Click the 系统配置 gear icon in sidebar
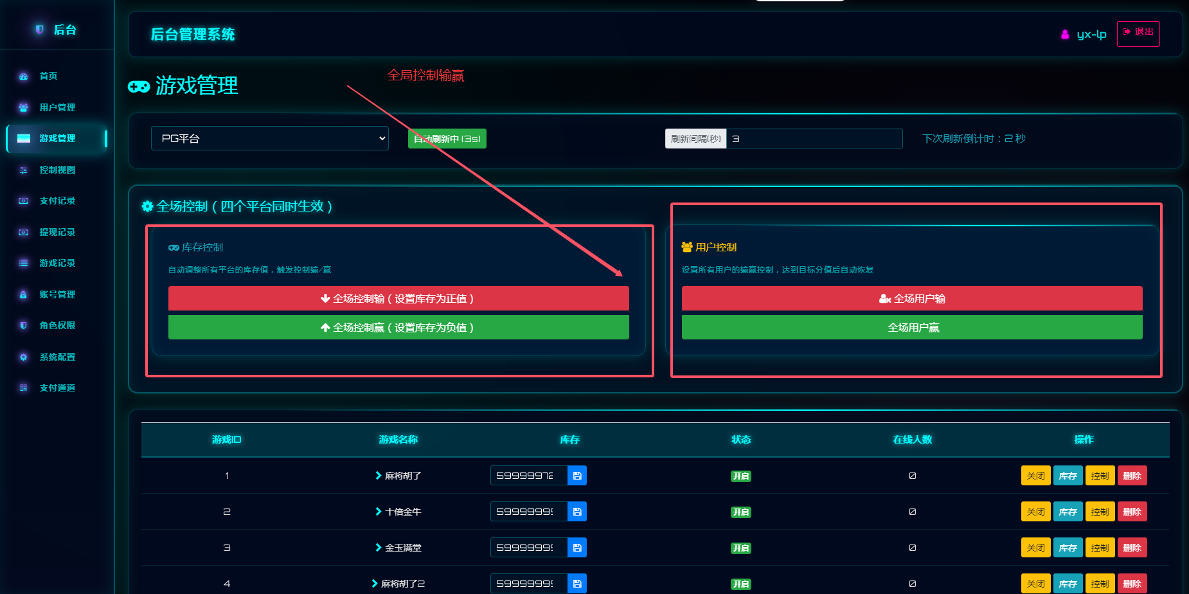The image size is (1189, 594). (24, 357)
